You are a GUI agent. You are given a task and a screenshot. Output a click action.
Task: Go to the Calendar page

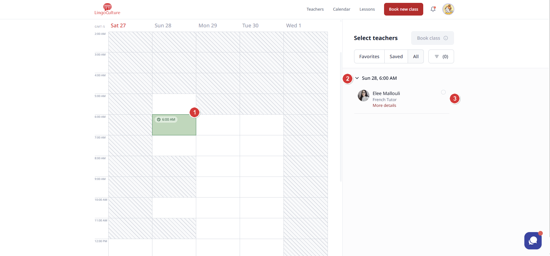[341, 9]
